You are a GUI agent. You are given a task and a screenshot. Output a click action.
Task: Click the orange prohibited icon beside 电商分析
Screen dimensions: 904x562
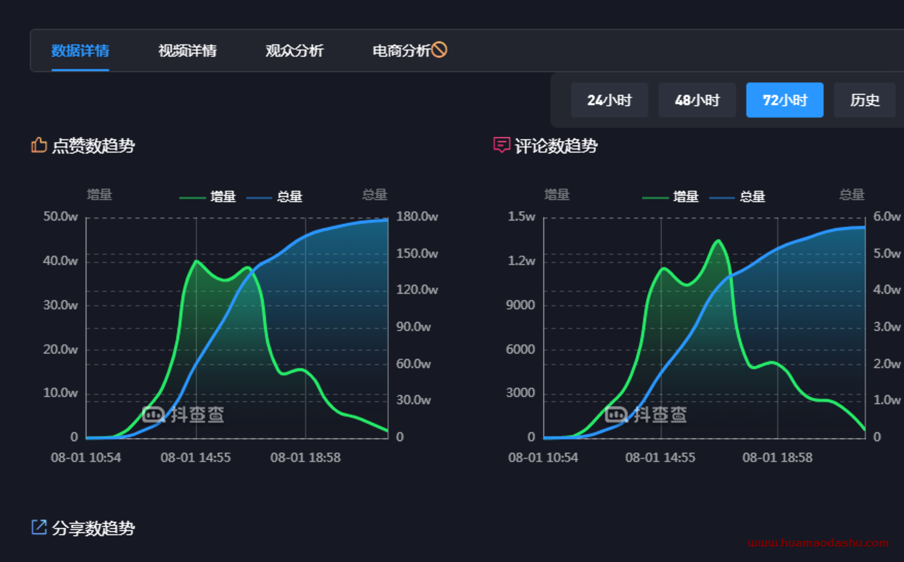pyautogui.click(x=439, y=49)
